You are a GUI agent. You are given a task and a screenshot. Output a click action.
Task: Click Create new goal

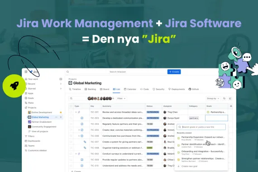(x=187, y=166)
